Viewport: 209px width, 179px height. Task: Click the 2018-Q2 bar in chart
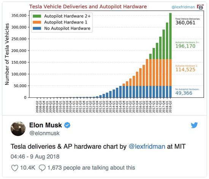pos(170,55)
